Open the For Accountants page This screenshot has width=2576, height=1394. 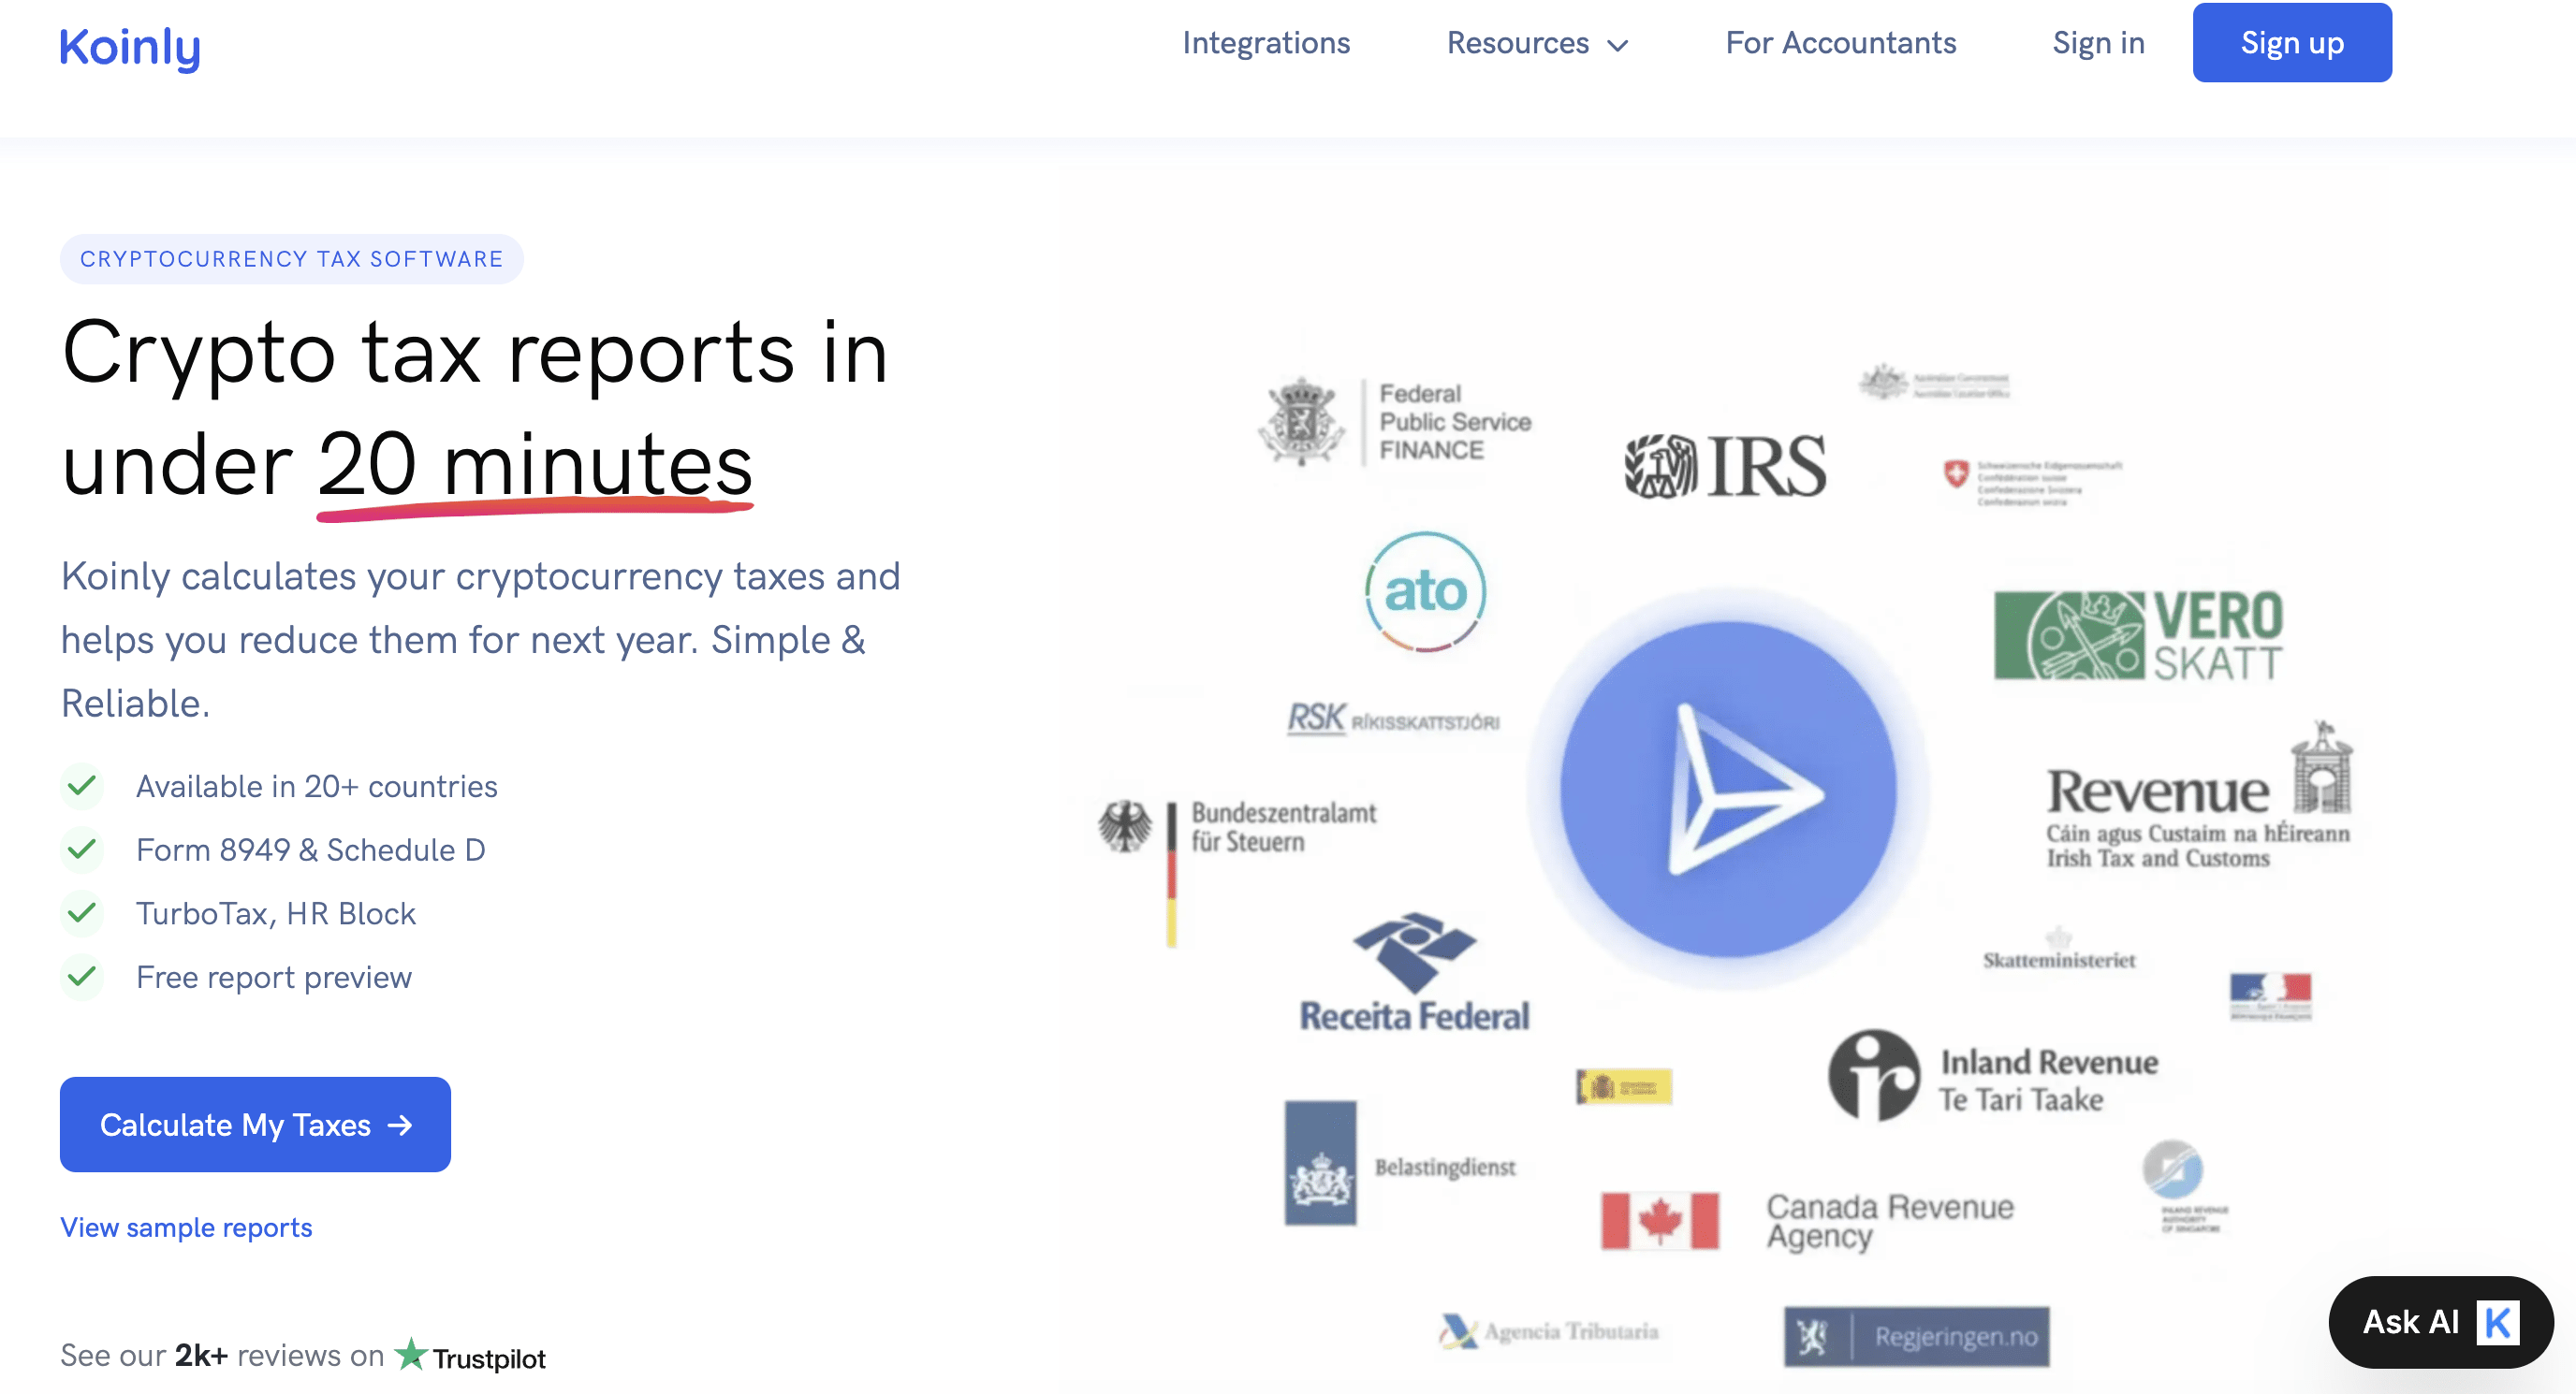point(1840,43)
